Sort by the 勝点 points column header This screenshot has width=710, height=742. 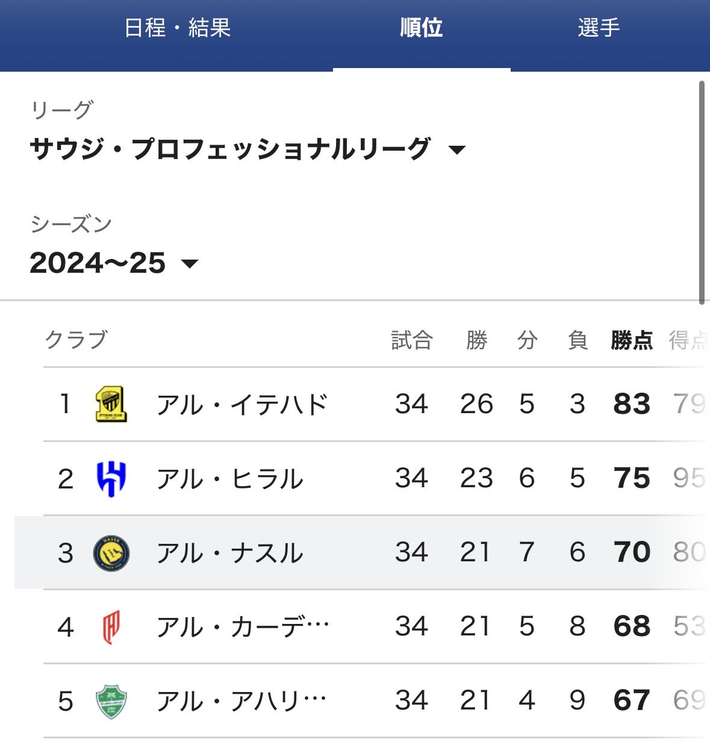click(x=632, y=340)
